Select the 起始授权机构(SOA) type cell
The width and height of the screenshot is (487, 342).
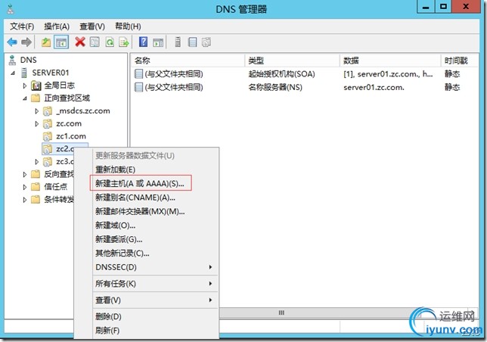point(282,74)
